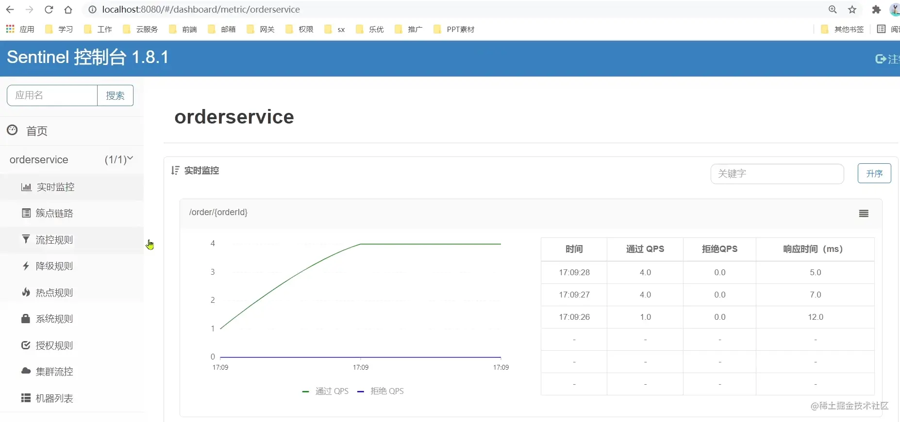Open the apps grid shortcut in bookmarks bar
The image size is (900, 422).
(10, 29)
